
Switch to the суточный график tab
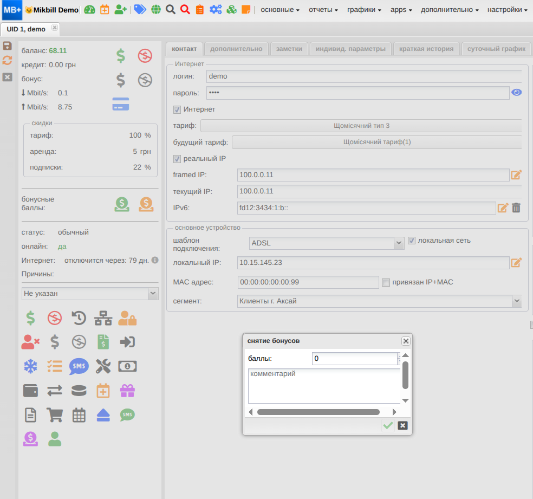point(496,49)
